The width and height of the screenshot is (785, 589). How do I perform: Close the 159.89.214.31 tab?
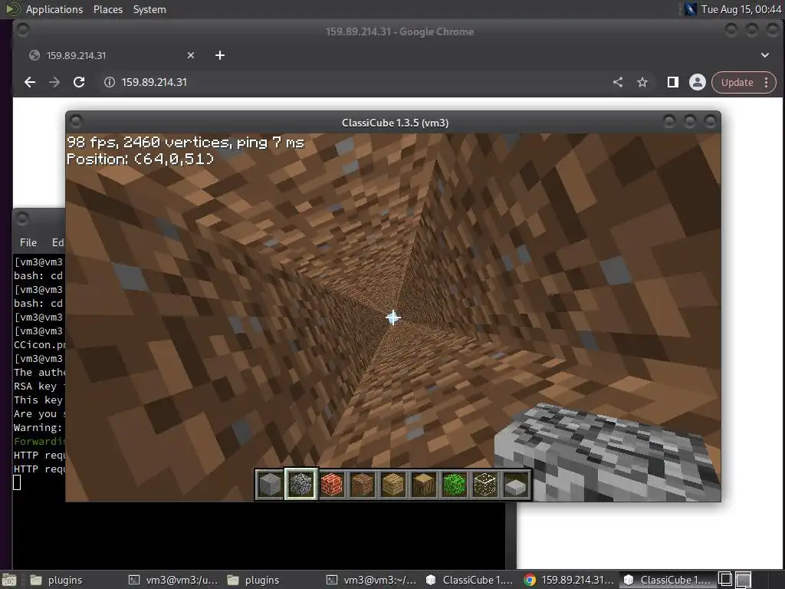191,55
